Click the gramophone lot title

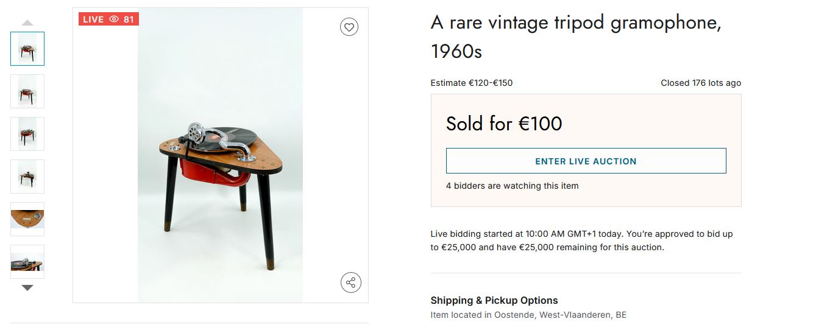click(x=576, y=37)
